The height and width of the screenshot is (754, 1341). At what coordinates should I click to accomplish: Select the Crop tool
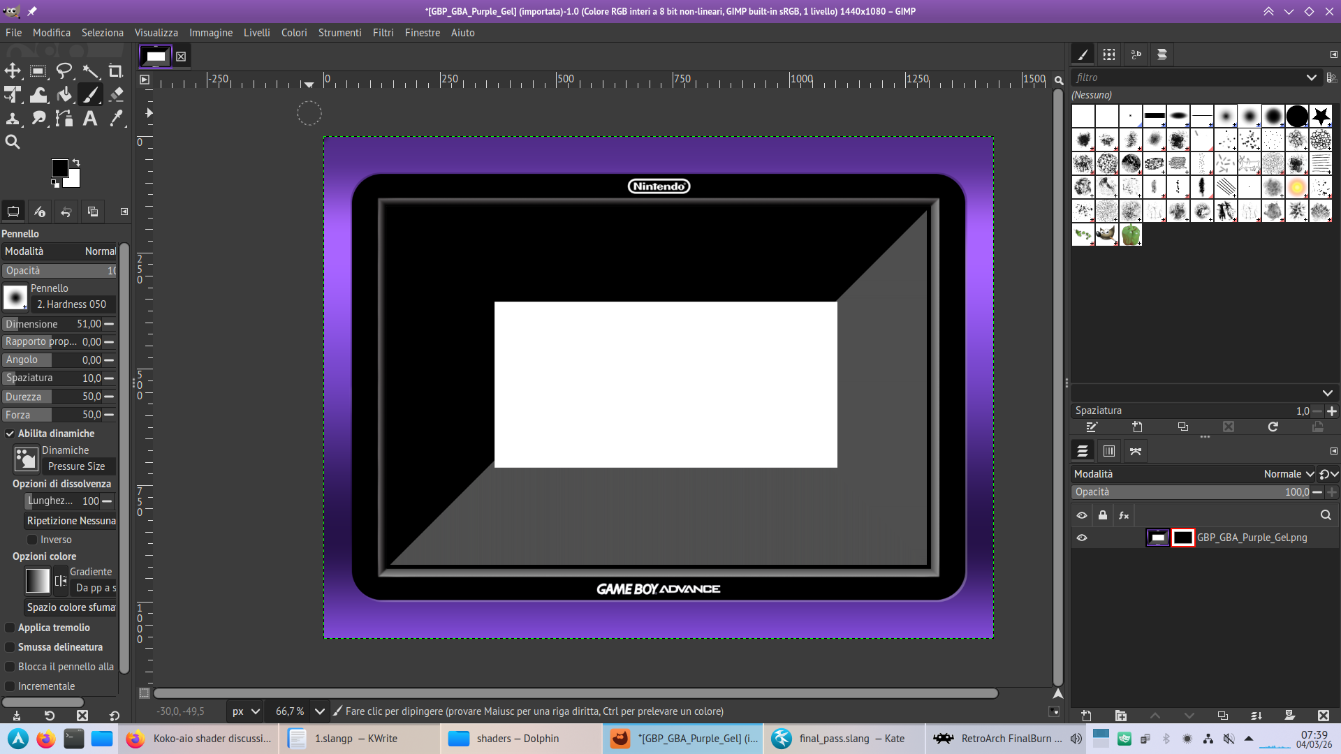(x=116, y=71)
